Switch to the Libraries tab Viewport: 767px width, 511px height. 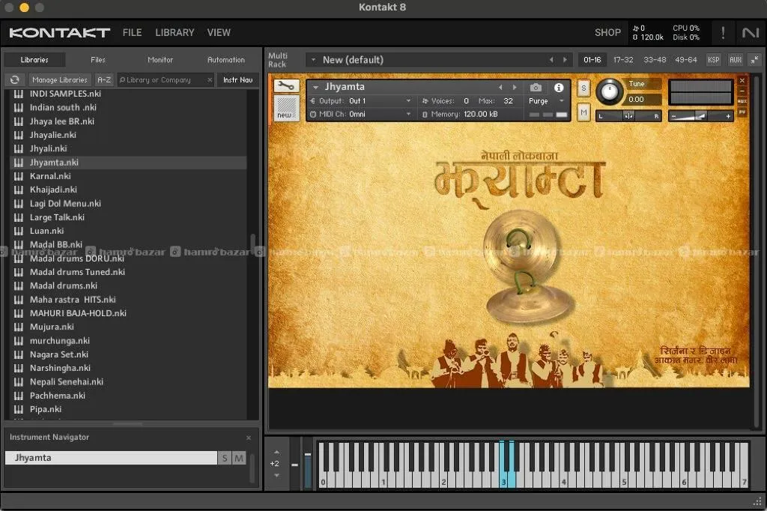tap(34, 60)
